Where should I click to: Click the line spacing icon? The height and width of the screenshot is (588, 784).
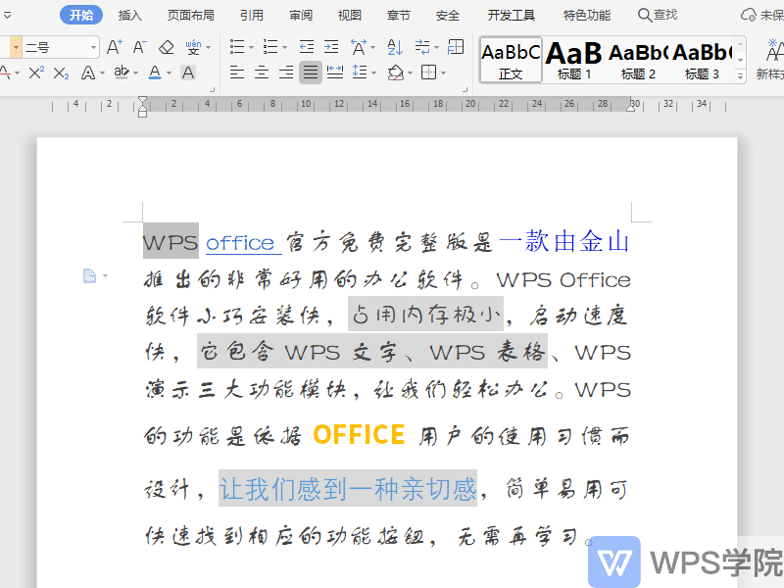360,73
